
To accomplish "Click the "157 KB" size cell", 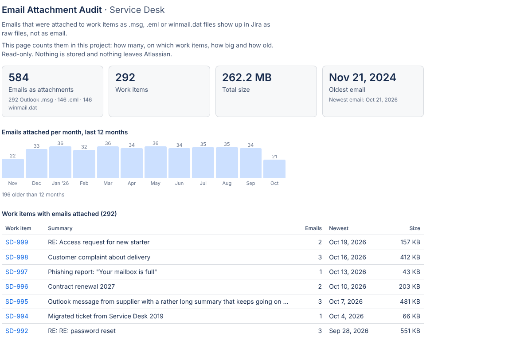I will pyautogui.click(x=410, y=242).
